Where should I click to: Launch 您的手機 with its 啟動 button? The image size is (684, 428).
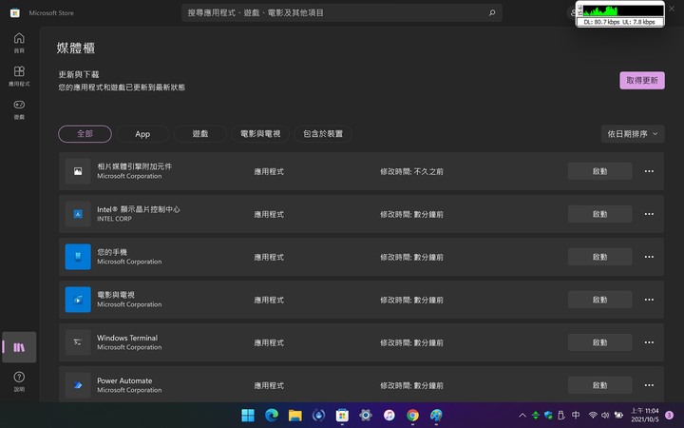coord(599,257)
